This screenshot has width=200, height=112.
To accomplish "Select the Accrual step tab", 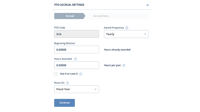I will coord(70,16).
